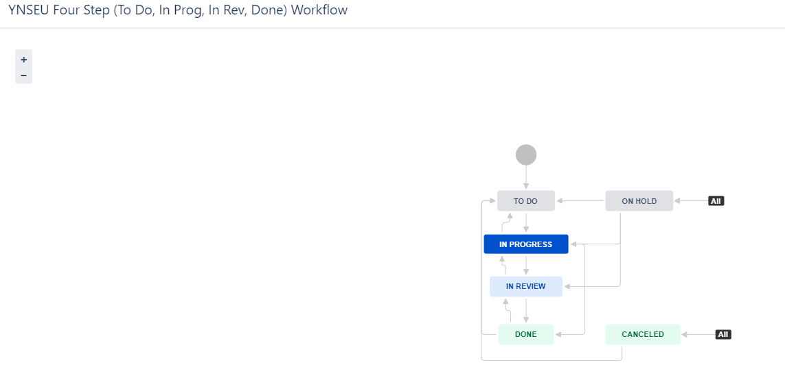Select the IN REVIEW status node
The image size is (785, 385).
pyautogui.click(x=525, y=286)
